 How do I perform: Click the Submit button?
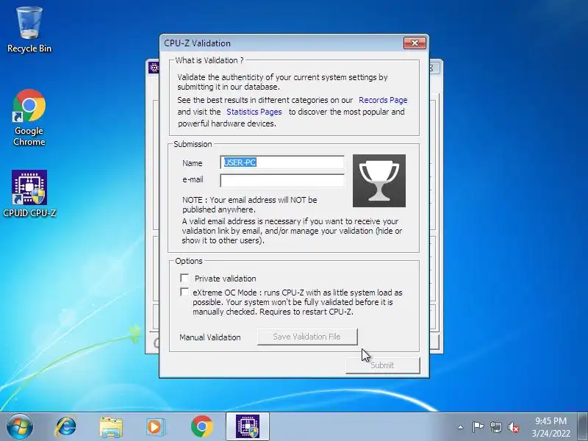(382, 365)
